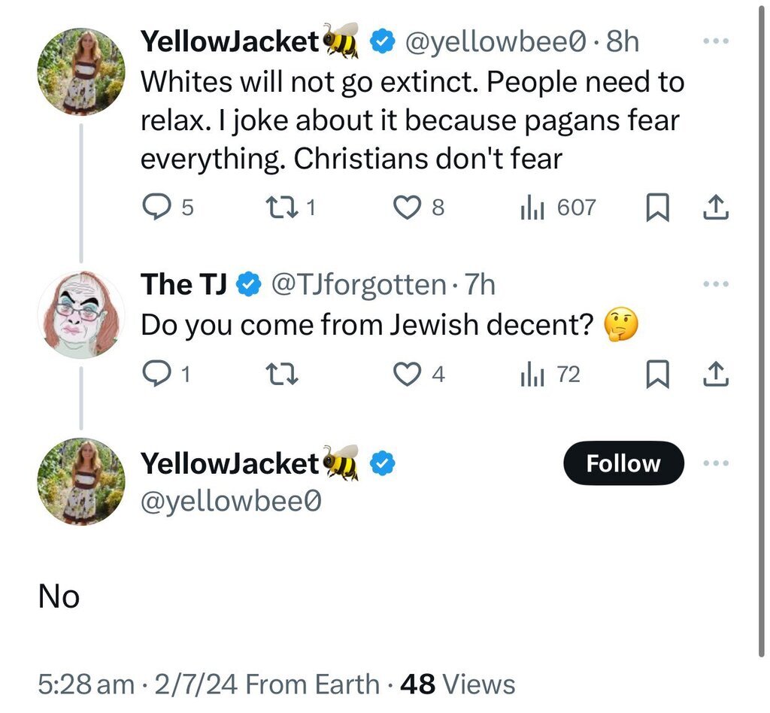This screenshot has height=713, width=770.
Task: Open The TJ's cartoon profile picture
Action: click(x=80, y=315)
